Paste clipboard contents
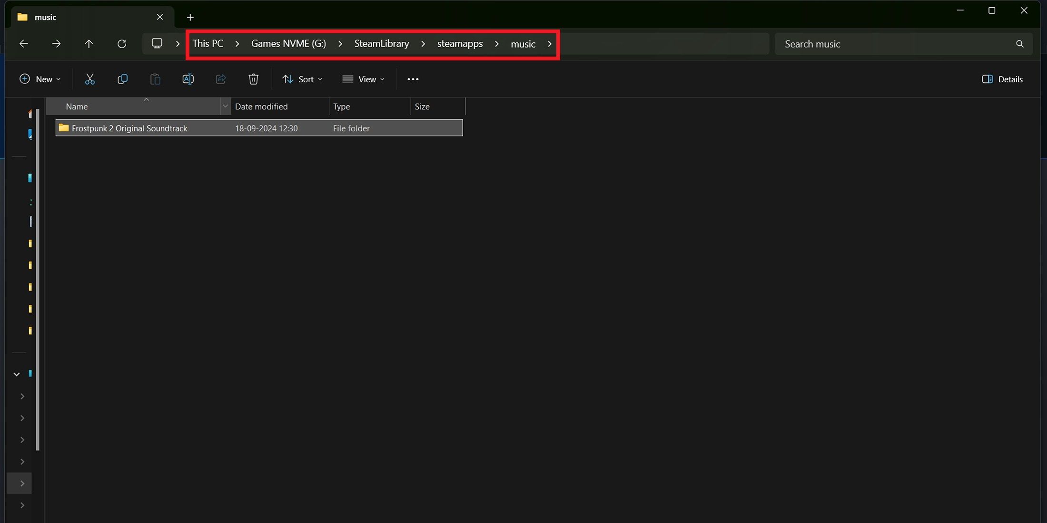The height and width of the screenshot is (523, 1047). coord(155,79)
